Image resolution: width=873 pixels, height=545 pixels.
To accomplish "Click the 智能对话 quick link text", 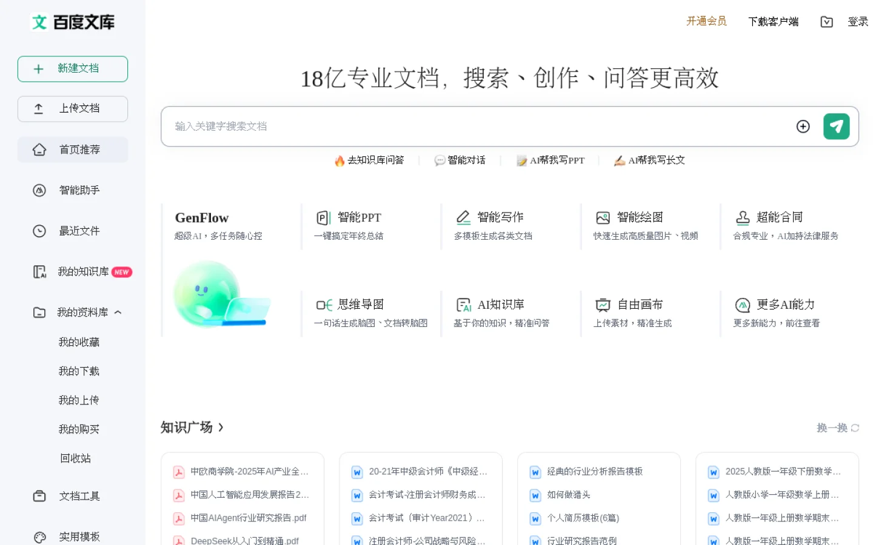I will 466,160.
